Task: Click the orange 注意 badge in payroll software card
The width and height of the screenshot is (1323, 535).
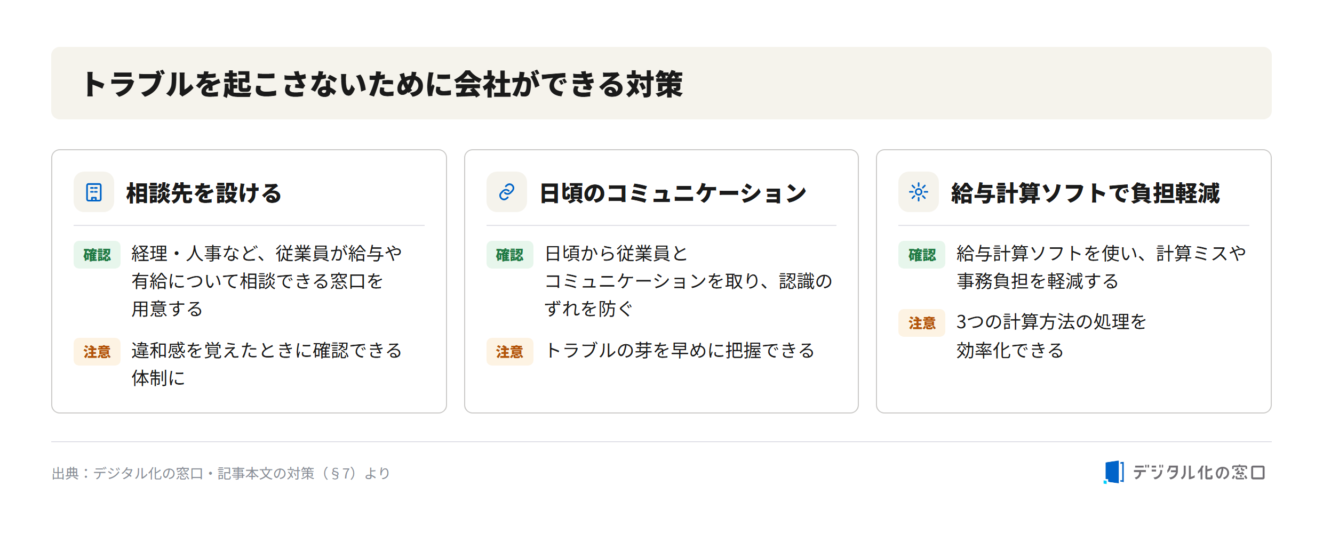Action: [922, 323]
